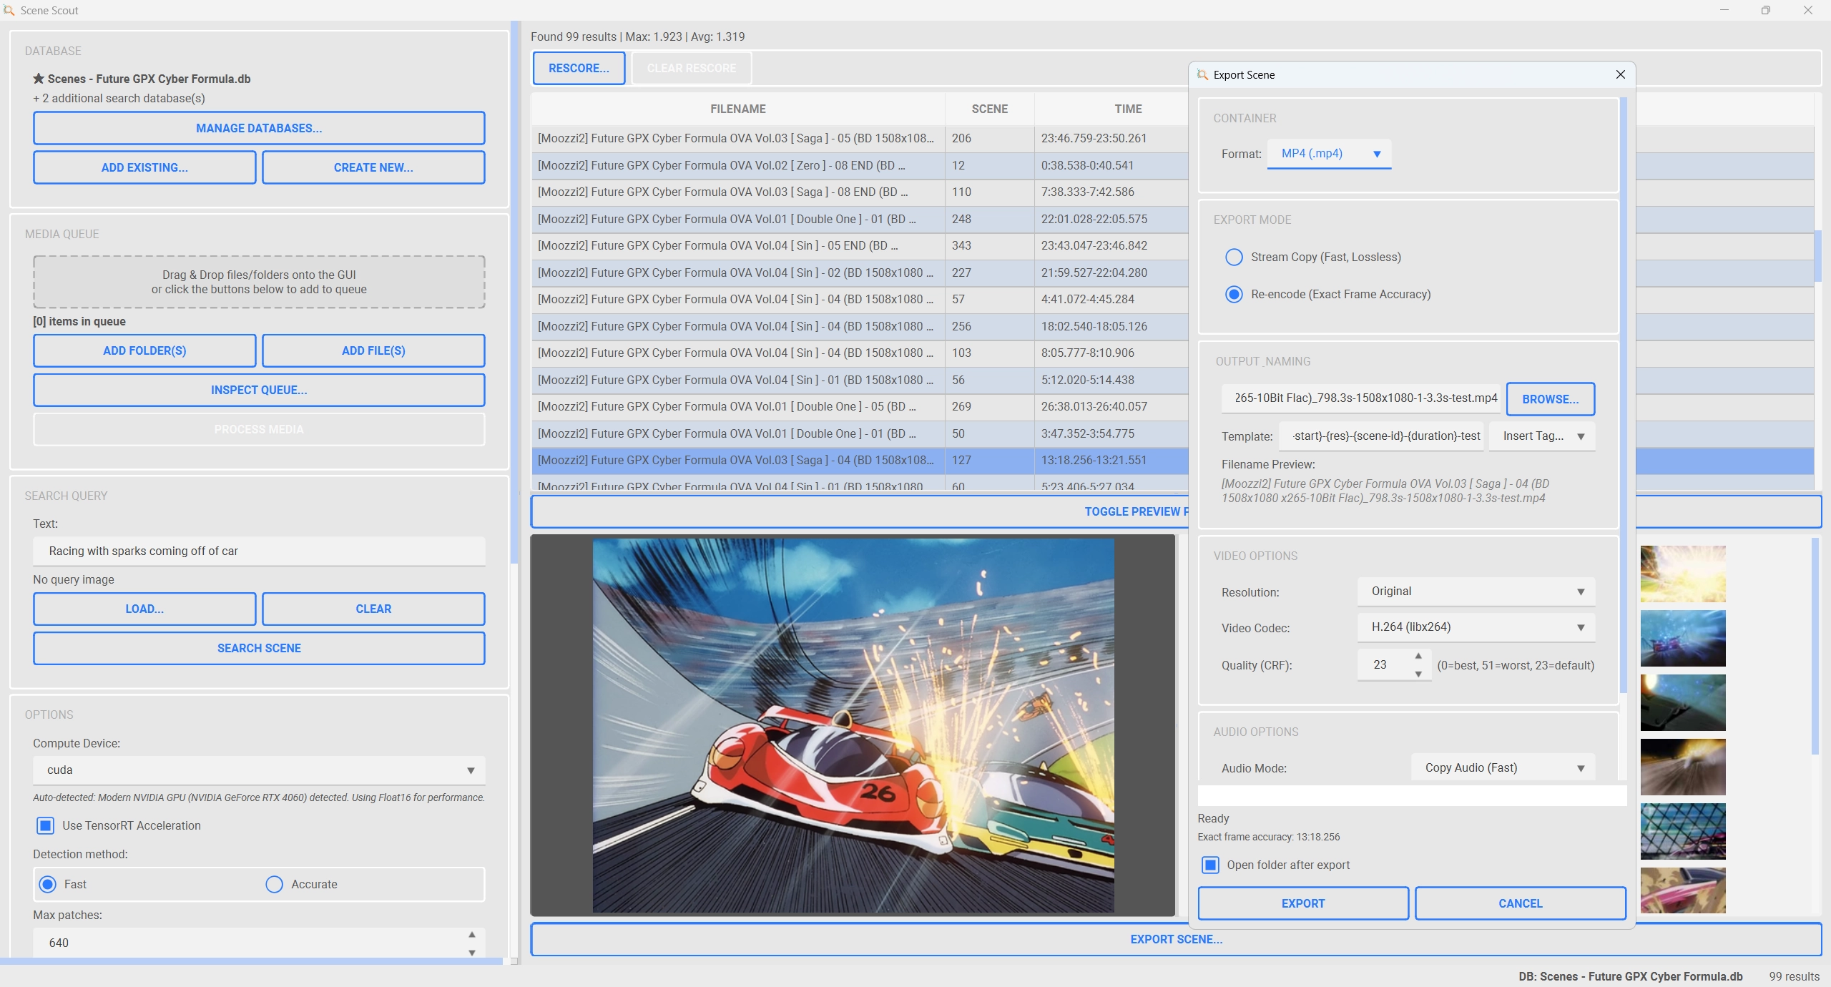Click the star icon beside Scenes database name

39,79
